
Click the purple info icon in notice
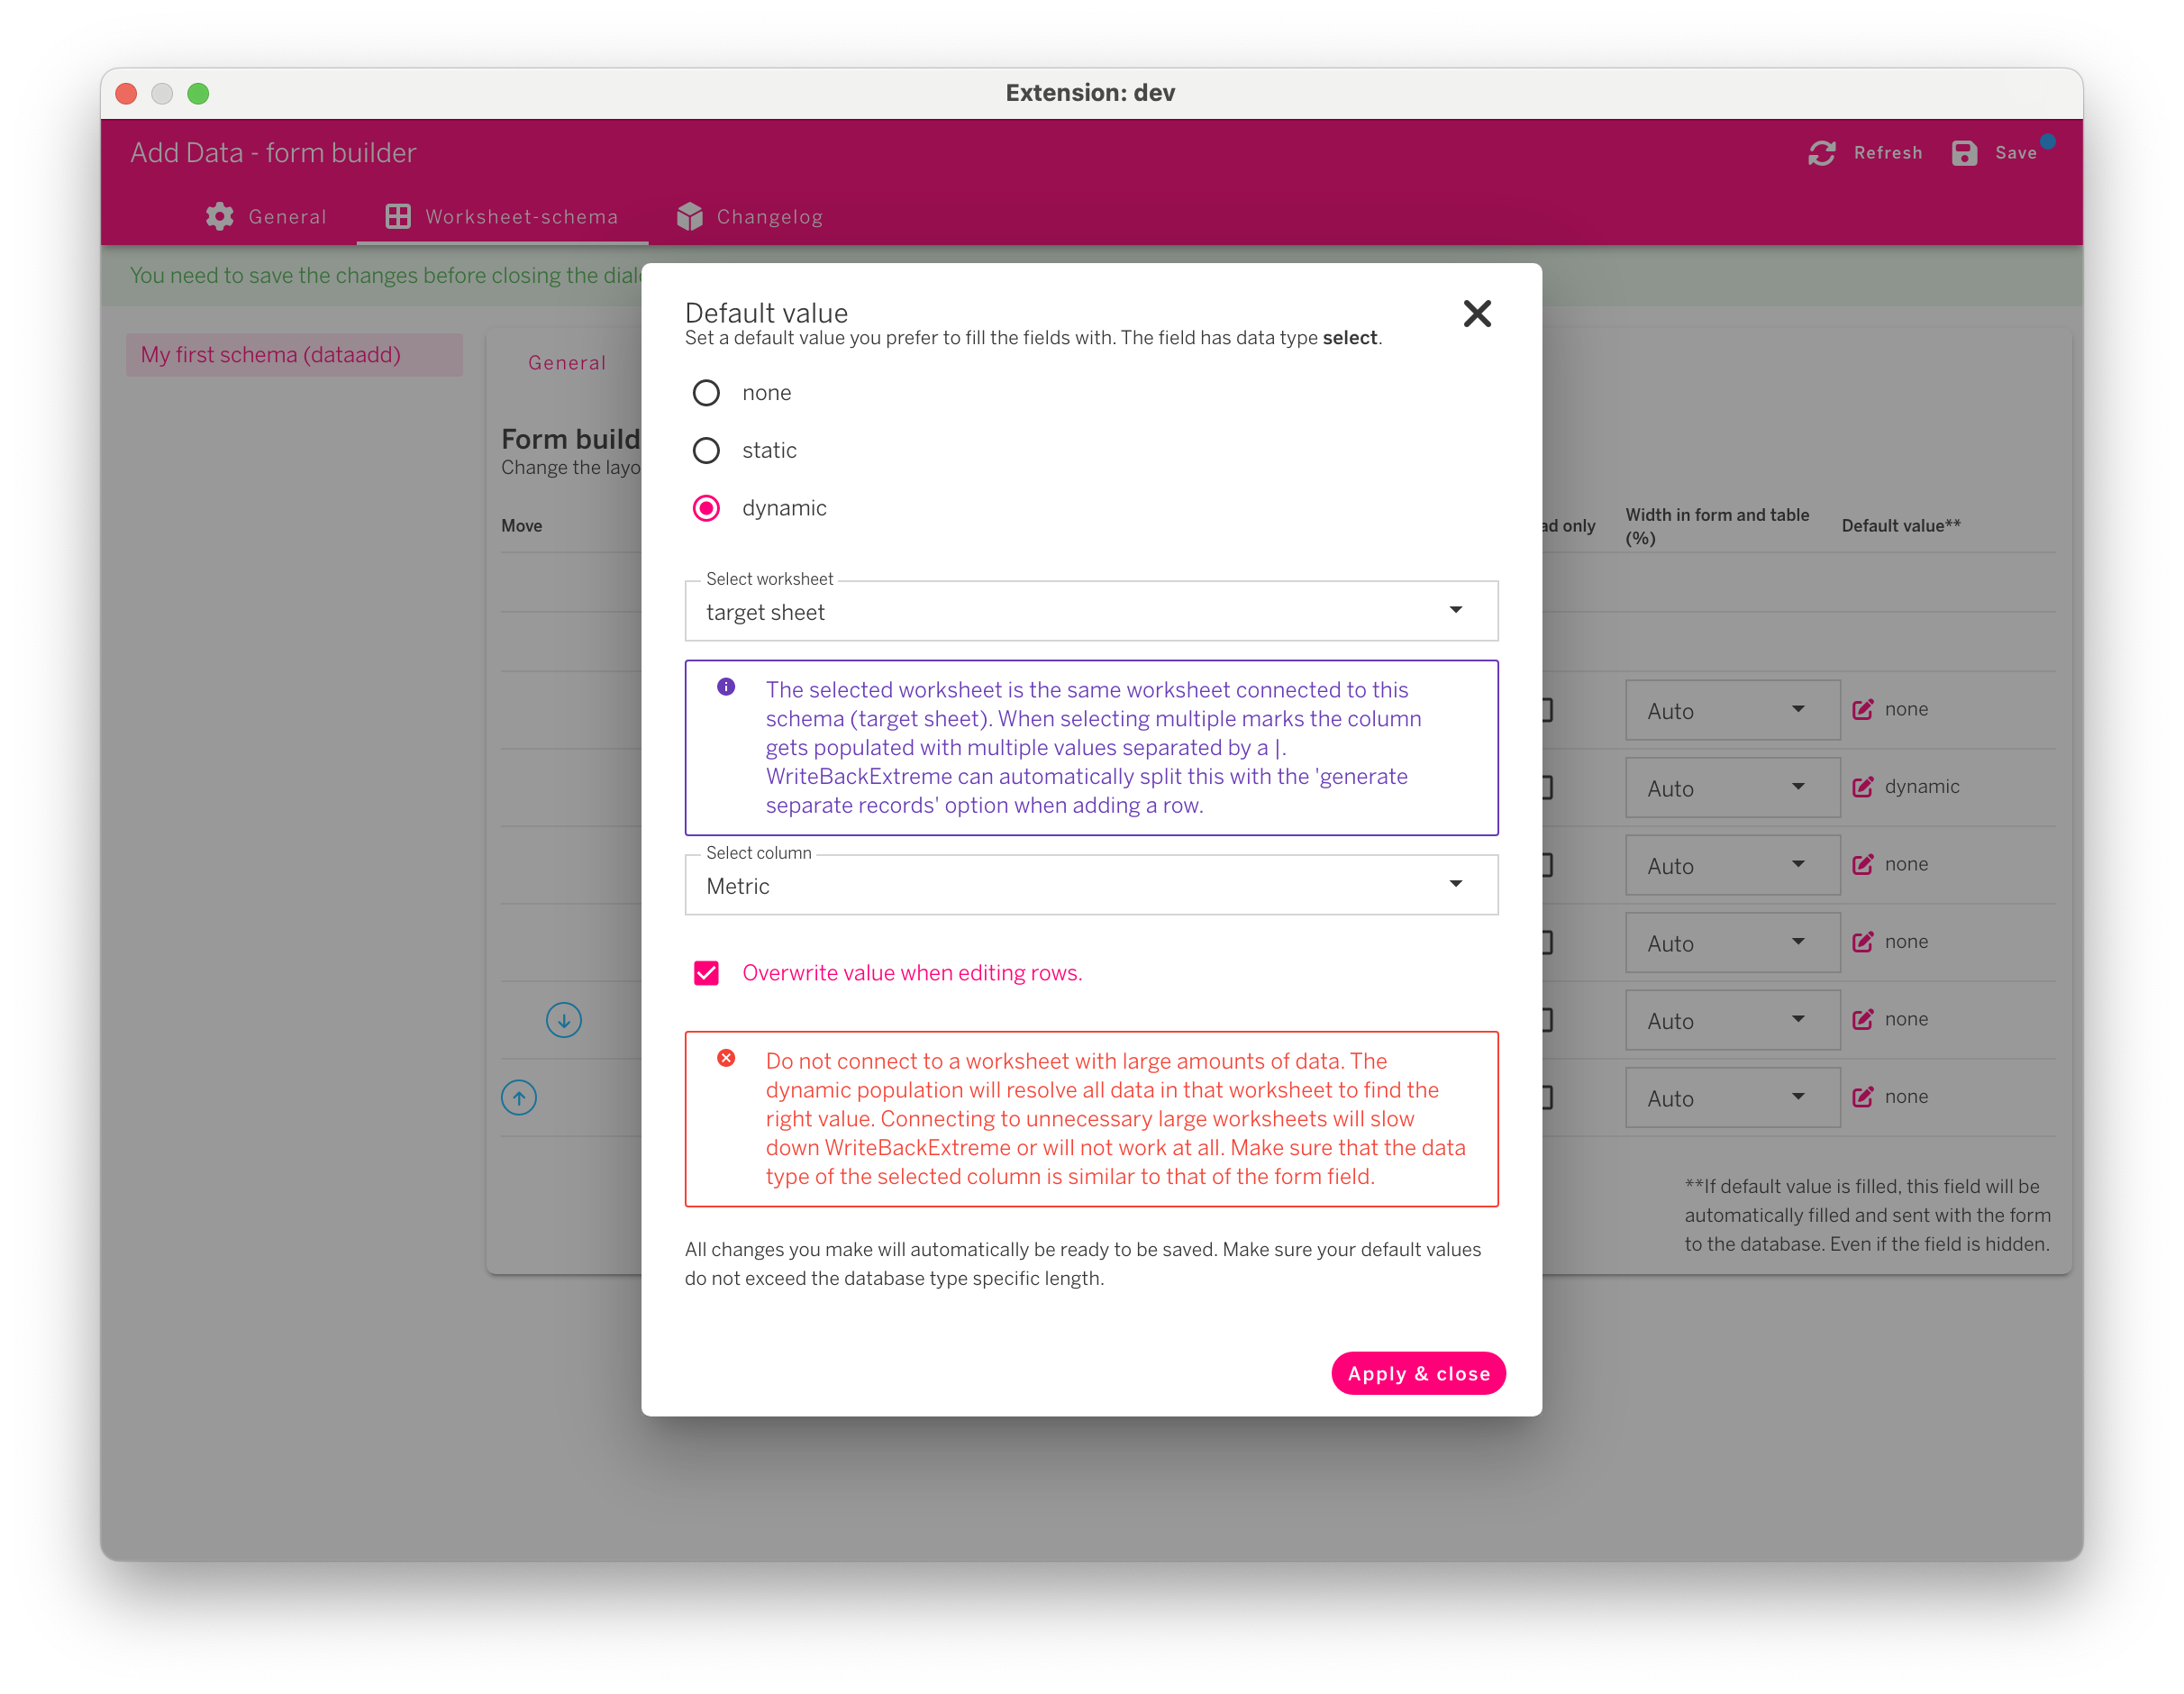726,687
